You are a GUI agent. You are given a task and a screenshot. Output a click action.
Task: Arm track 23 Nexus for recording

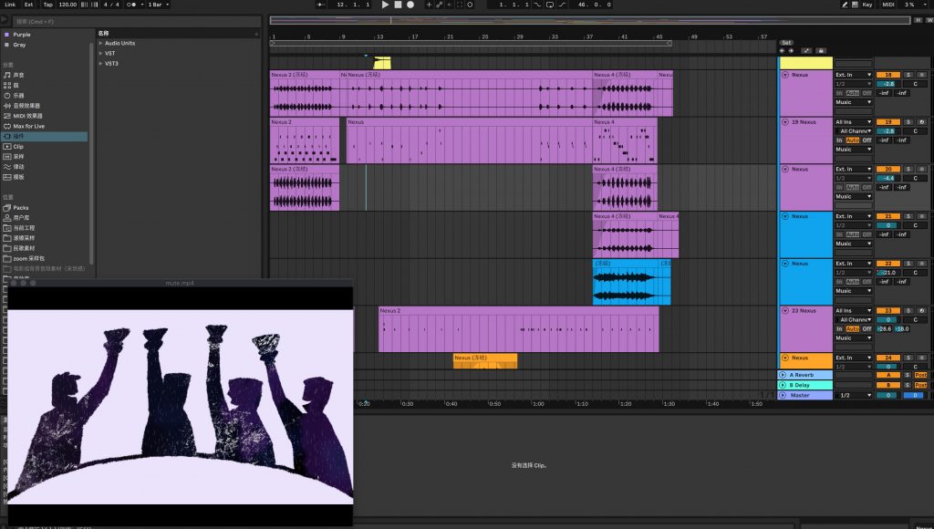[x=921, y=311]
